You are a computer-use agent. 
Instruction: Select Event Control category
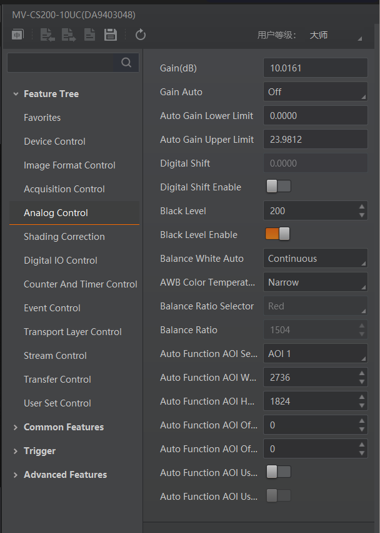click(x=52, y=308)
